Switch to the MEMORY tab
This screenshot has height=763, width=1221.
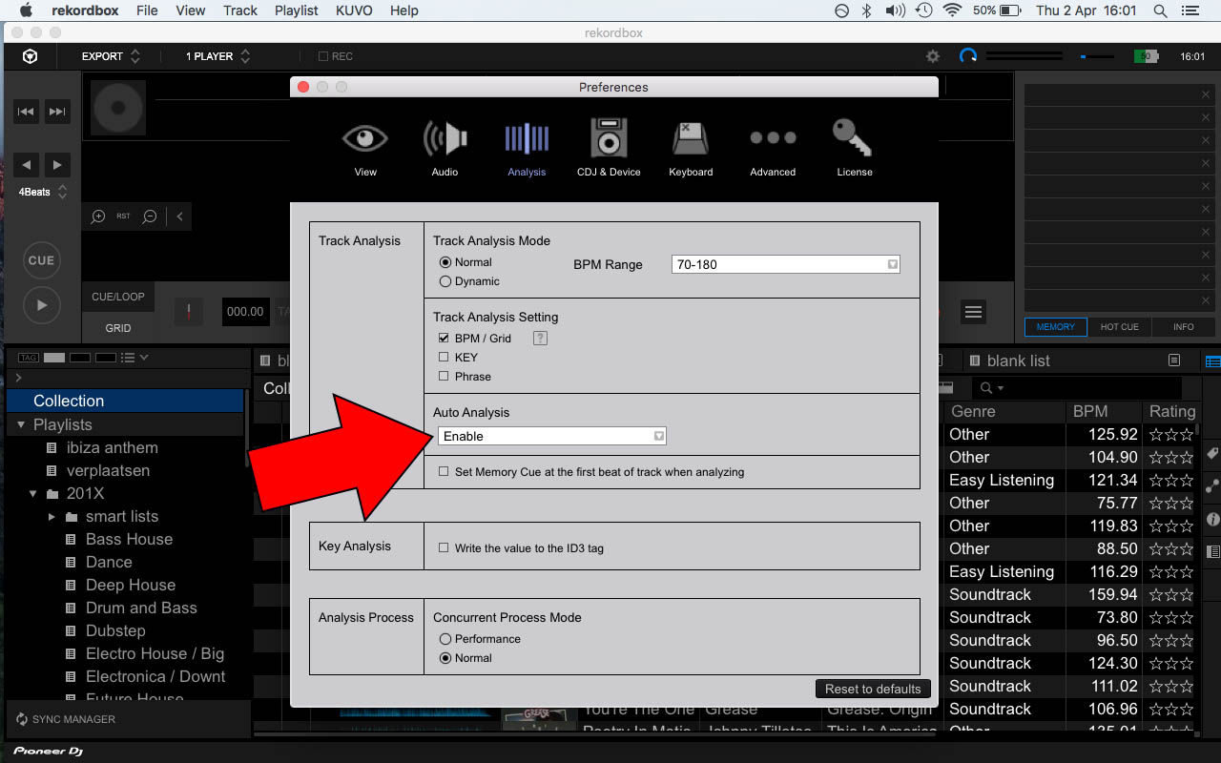pos(1055,326)
